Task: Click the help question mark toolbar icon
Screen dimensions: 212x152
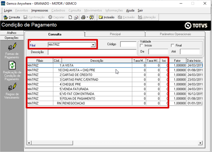Action: [91, 17]
